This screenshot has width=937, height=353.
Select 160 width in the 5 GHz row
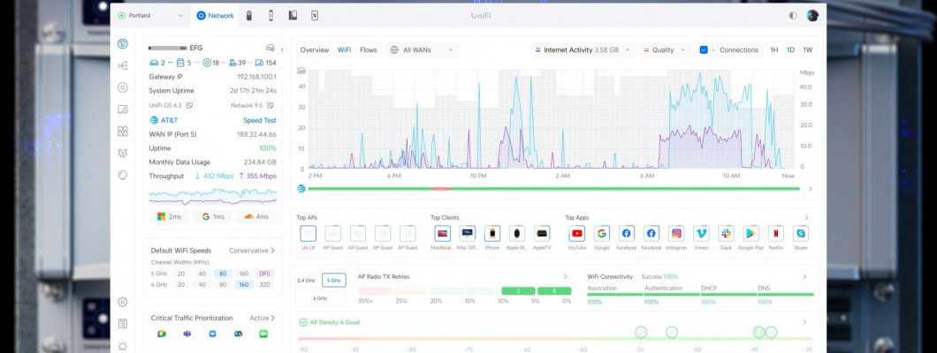point(244,274)
